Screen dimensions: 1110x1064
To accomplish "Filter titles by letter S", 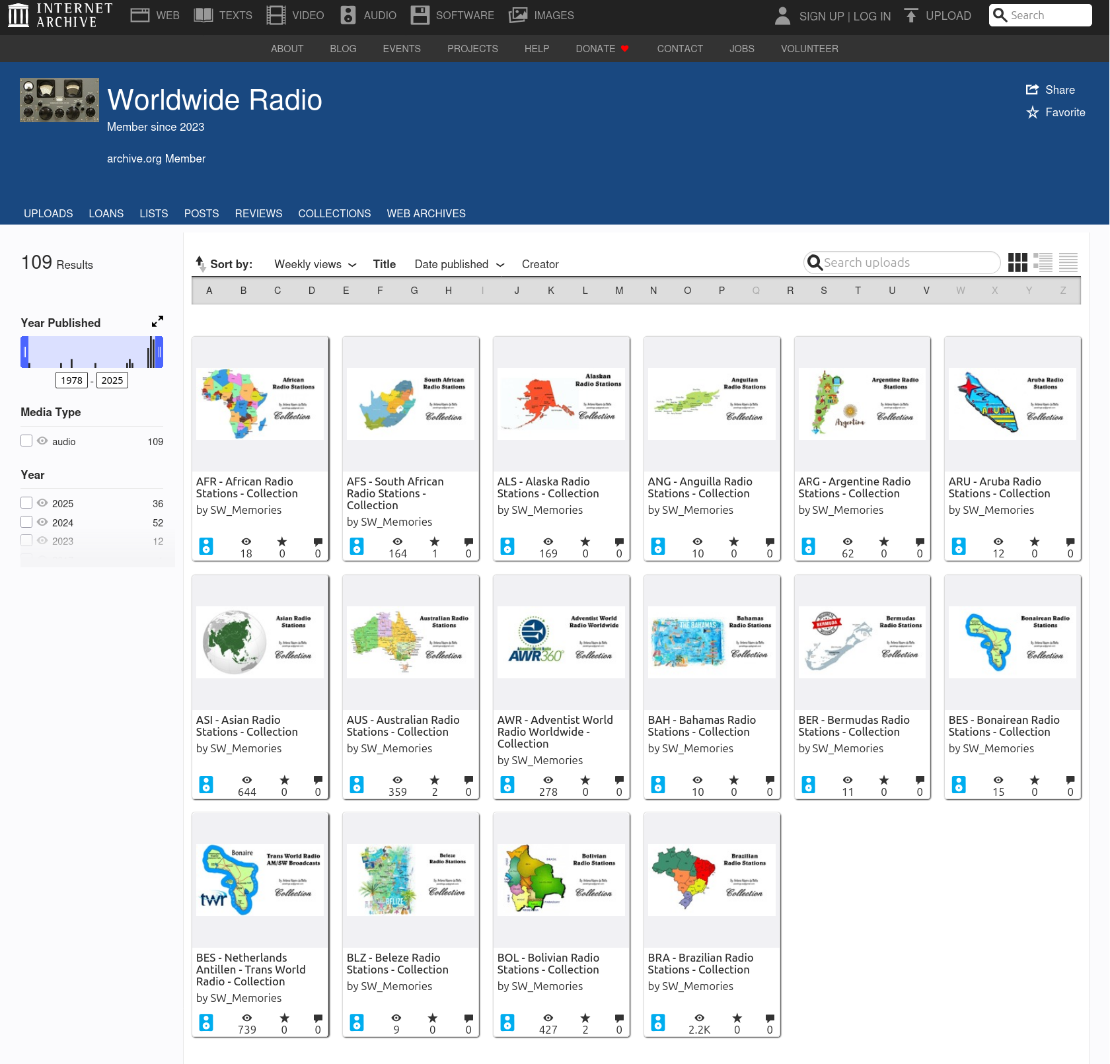I will (823, 291).
